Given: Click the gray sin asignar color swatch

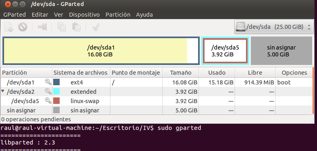Looking at the screenshot, I should coord(56,110).
